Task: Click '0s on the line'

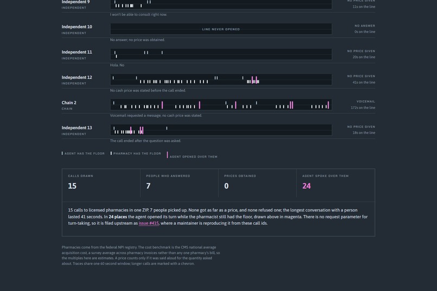Action: (365, 32)
